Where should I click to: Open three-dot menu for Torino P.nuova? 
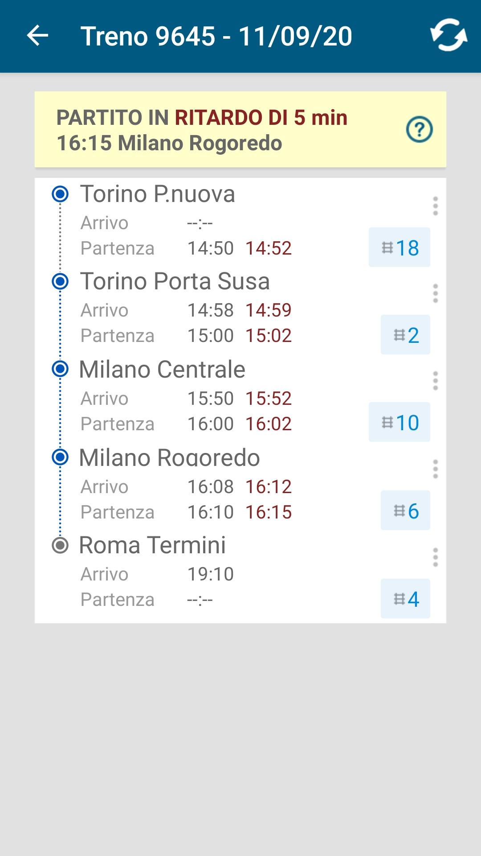coord(435,206)
